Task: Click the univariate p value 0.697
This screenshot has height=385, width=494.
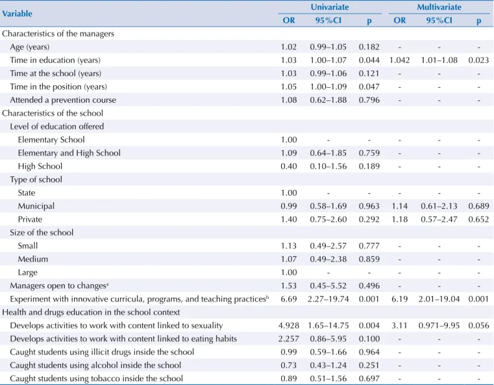Action: click(369, 378)
